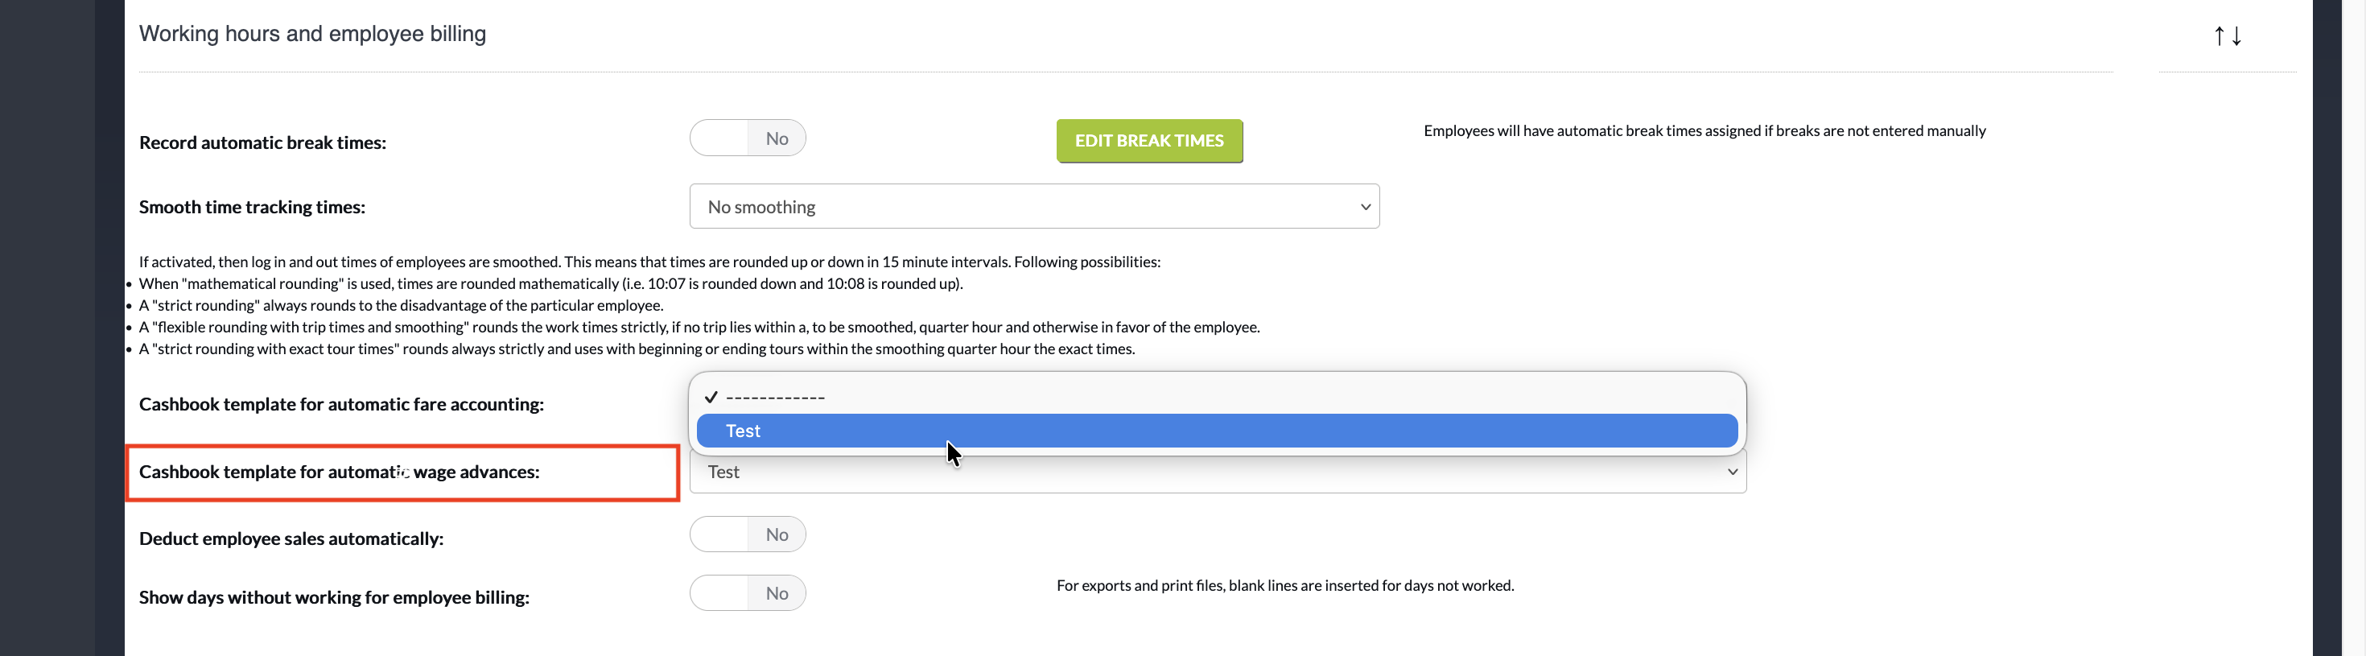Click 'Show days without working for employee billing' label
The image size is (2366, 656).
tap(333, 598)
